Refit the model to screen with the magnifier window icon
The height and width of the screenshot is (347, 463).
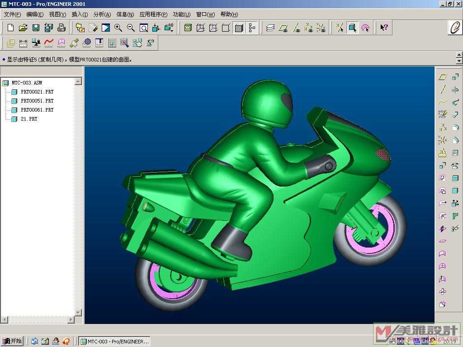pos(143,28)
